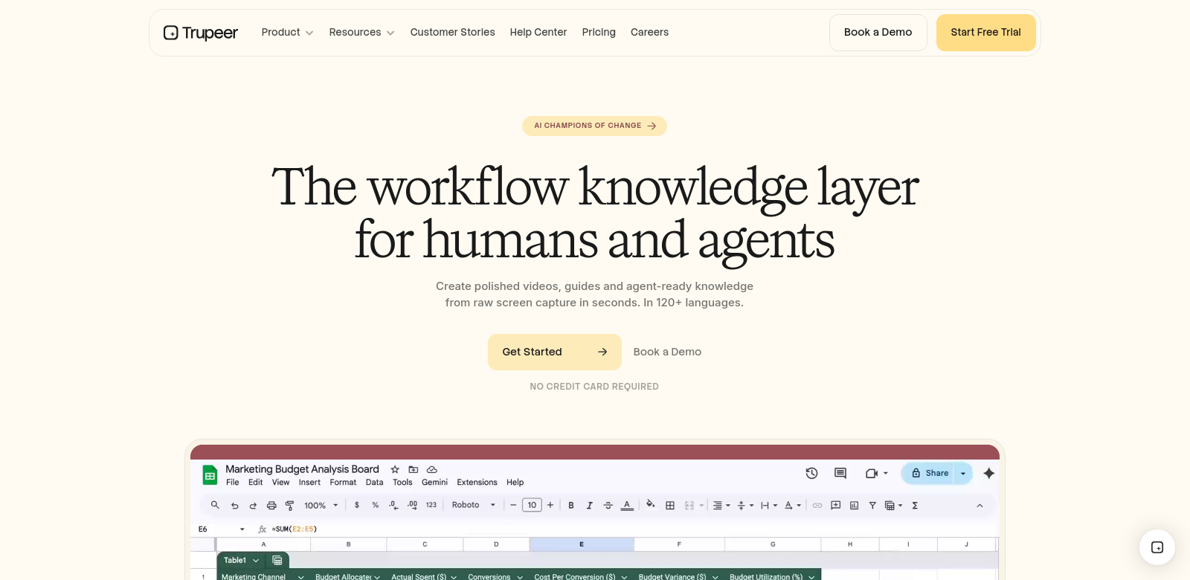Open the Roboto font dropdown
Screen dimensions: 1190x580
point(474,505)
